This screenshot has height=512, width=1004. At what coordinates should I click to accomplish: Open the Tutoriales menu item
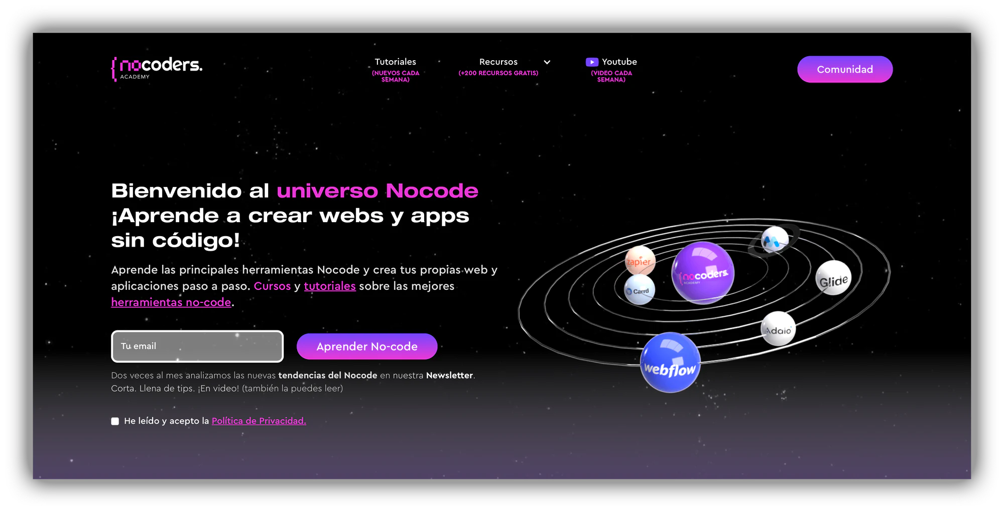coord(396,62)
